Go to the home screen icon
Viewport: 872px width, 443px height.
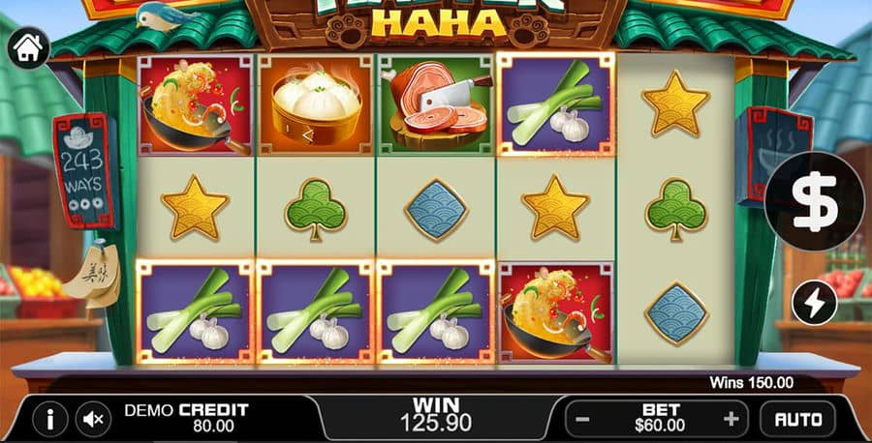point(28,48)
